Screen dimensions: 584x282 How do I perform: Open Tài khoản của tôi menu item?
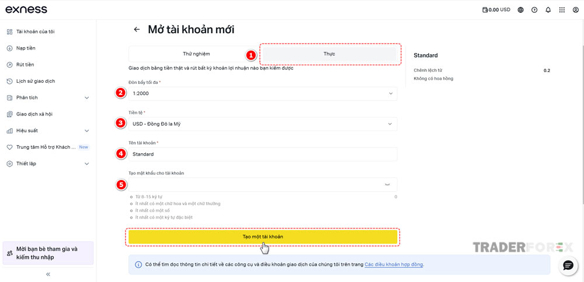pos(36,31)
